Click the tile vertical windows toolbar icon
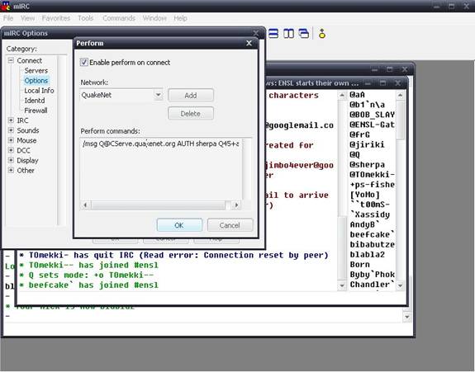475x372 pixels. pyautogui.click(x=288, y=34)
